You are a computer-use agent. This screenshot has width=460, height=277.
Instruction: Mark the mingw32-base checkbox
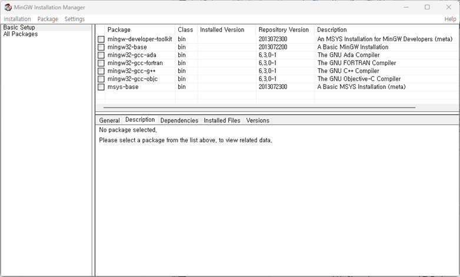tap(101, 47)
